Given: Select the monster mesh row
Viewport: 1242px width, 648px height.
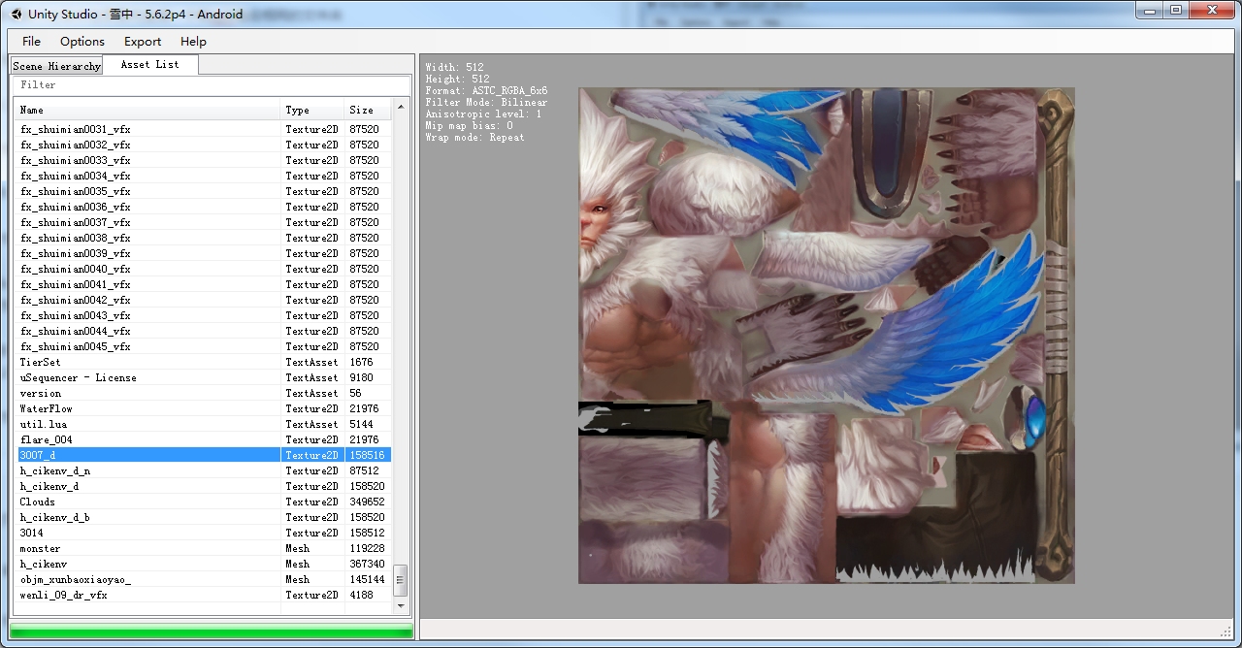Looking at the screenshot, I should pos(204,548).
